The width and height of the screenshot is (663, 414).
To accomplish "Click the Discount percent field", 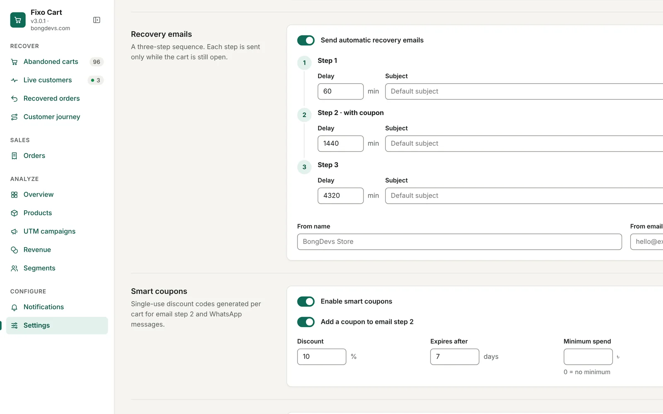I will tap(322, 357).
